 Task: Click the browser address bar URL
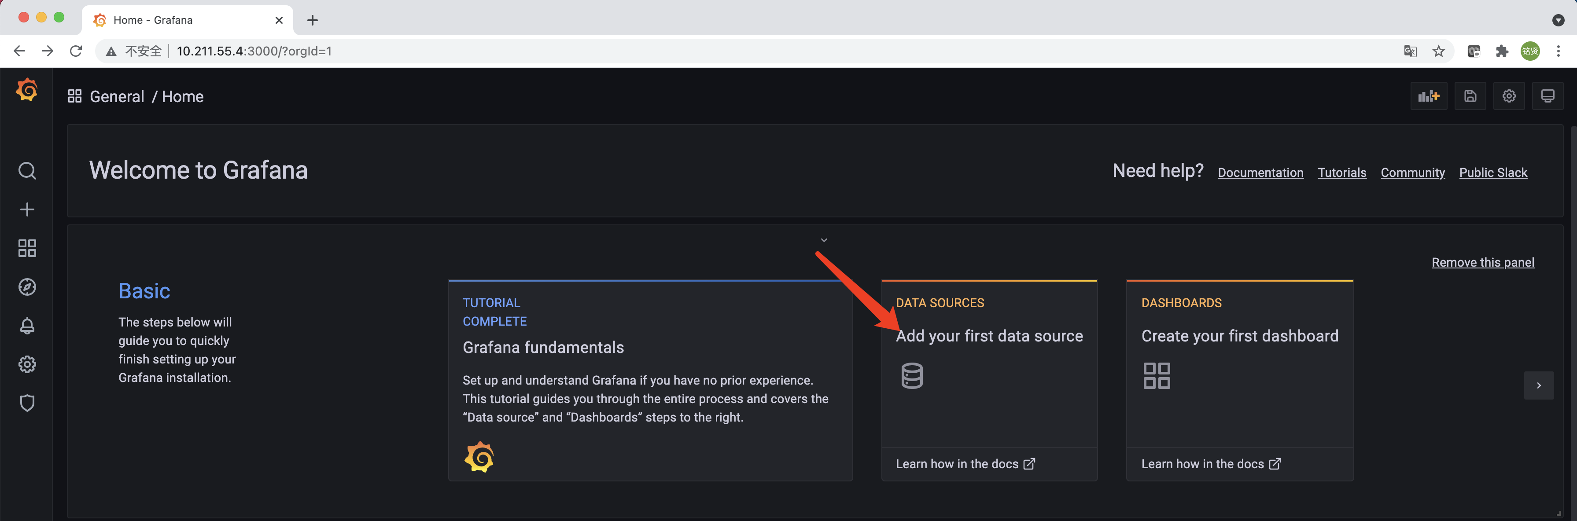[254, 51]
